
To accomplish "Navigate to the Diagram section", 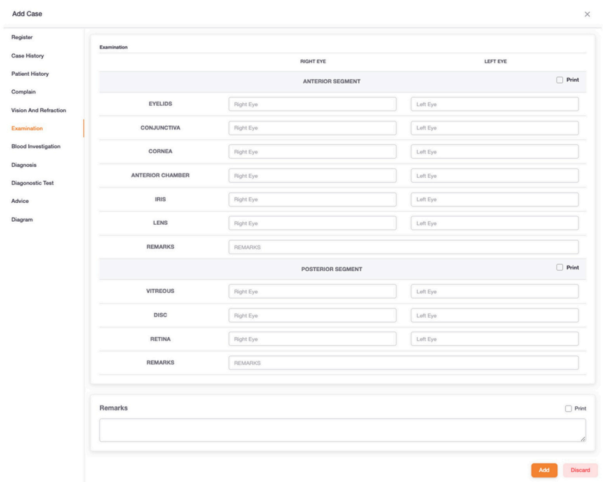I will point(22,220).
